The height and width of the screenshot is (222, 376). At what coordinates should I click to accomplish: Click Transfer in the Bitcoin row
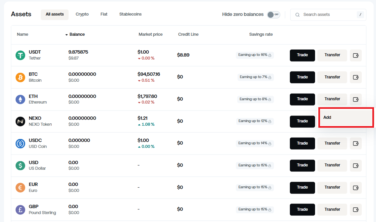(x=332, y=77)
